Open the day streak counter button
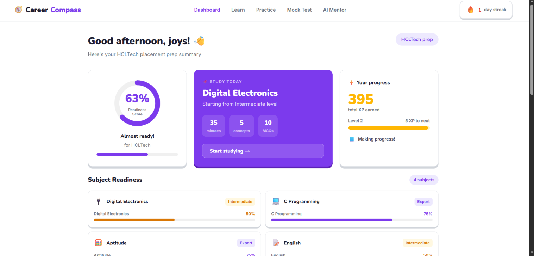 tap(486, 10)
